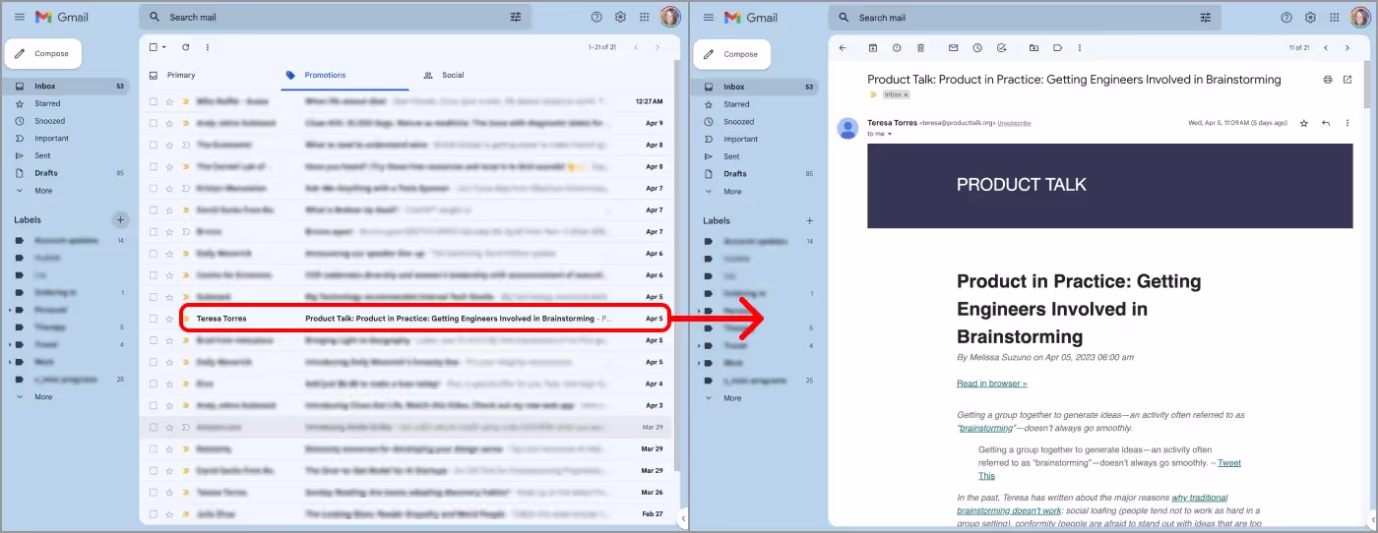Tick checkbox on Teresa Torres inbox row

click(x=153, y=319)
